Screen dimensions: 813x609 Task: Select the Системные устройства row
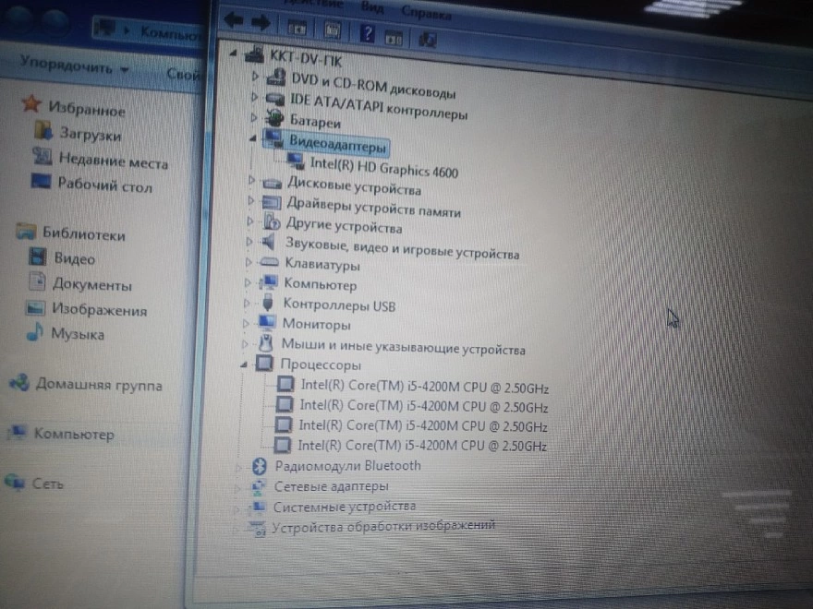pos(345,506)
